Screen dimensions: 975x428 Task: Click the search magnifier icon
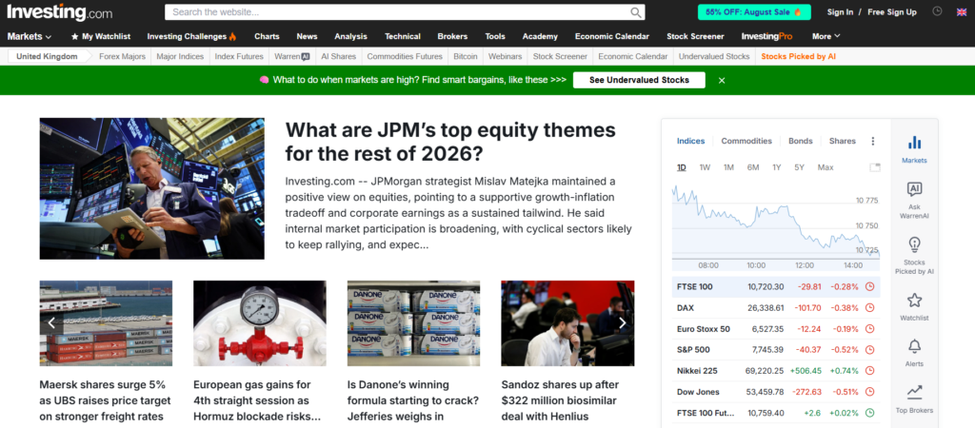[x=635, y=12]
